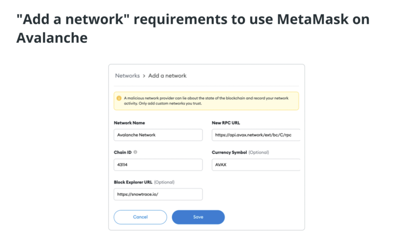Viewport: 413px width, 242px height.
Task: Click the page heading about MetaMask on Avalanche
Action: click(193, 28)
